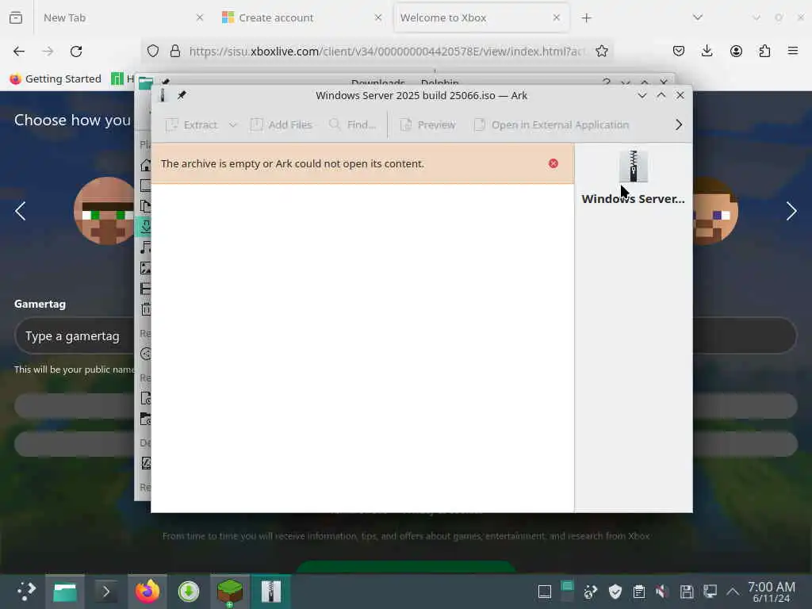Select the villager gamerpic avatar
Viewport: 812px width, 609px height.
coord(105,211)
